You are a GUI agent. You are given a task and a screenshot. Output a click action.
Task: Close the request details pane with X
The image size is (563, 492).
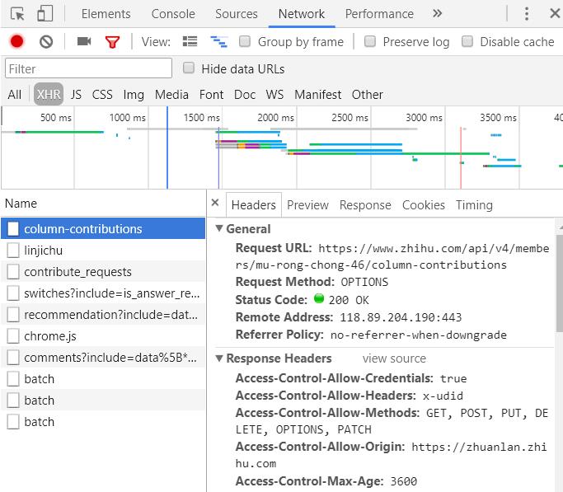click(215, 203)
